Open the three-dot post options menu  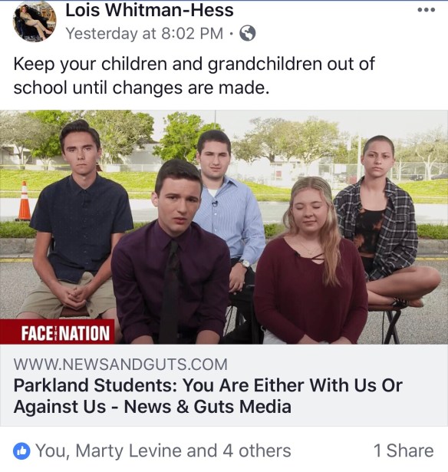click(427, 10)
